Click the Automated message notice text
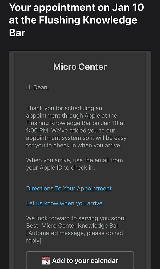This screenshot has width=160, height=269. pos(75,233)
